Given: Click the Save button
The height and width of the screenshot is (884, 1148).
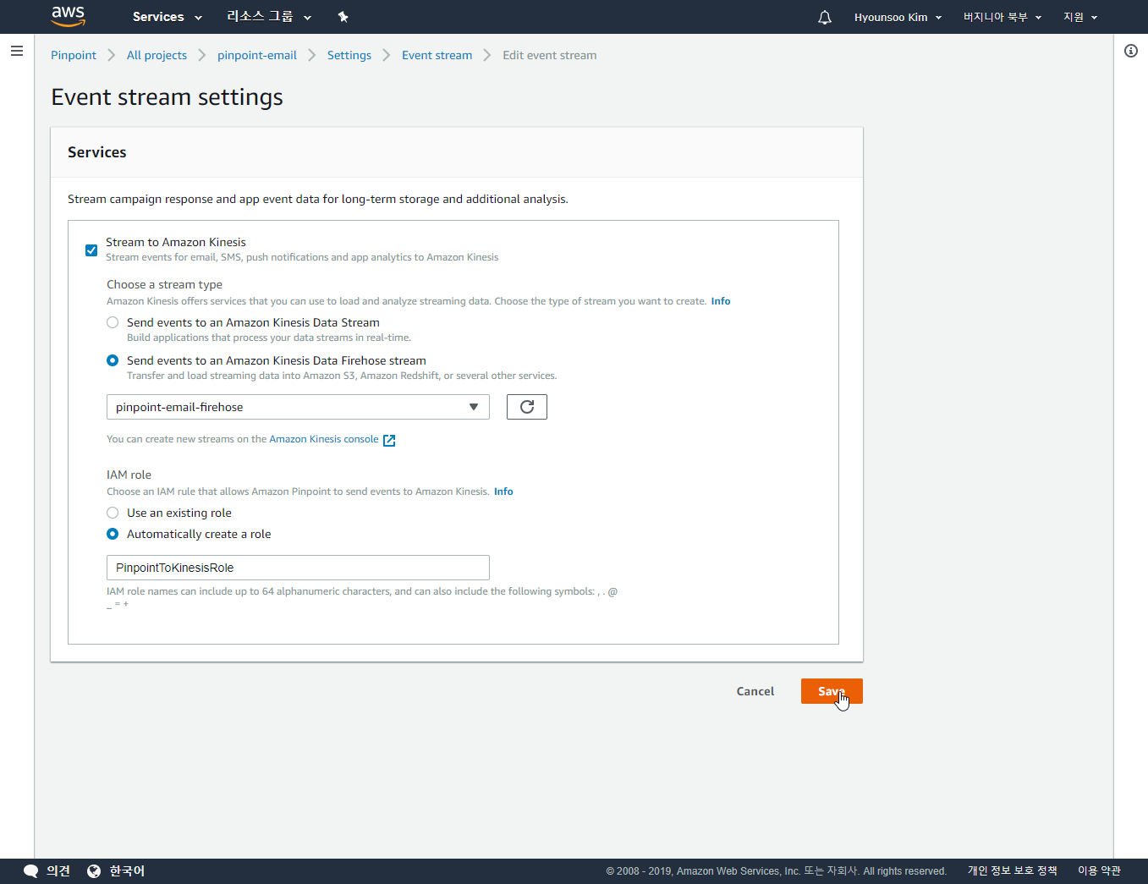Looking at the screenshot, I should click(x=832, y=691).
